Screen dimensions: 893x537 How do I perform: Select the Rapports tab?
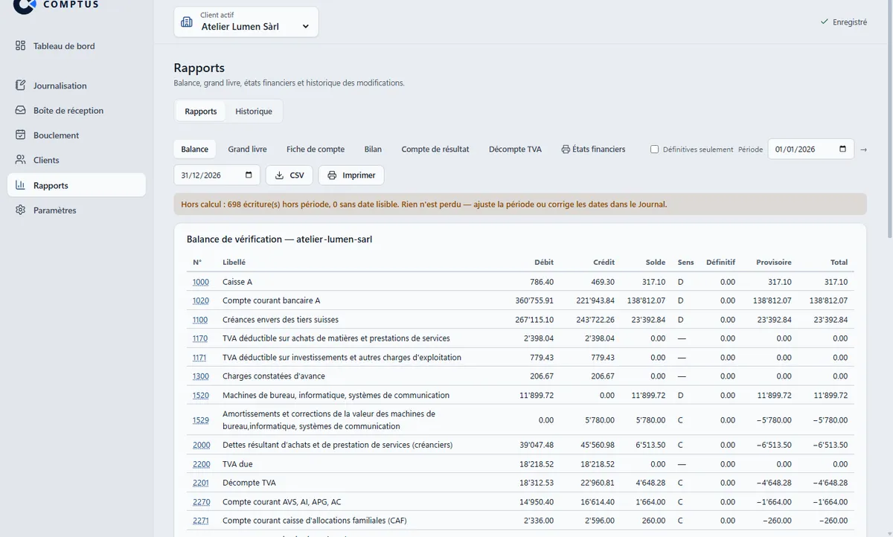pos(201,112)
